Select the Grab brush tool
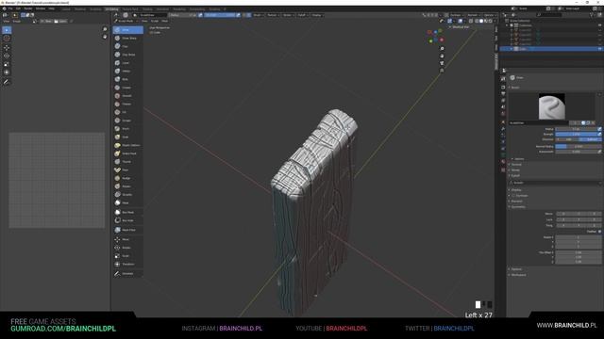 tap(128, 137)
